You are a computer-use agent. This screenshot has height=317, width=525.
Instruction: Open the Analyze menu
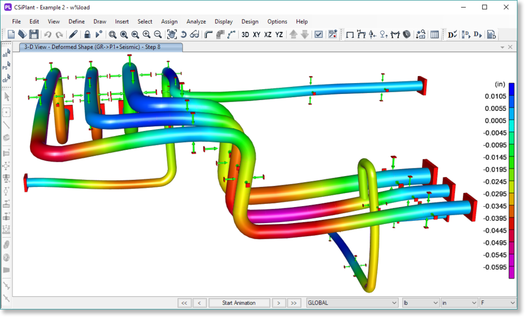(x=196, y=21)
